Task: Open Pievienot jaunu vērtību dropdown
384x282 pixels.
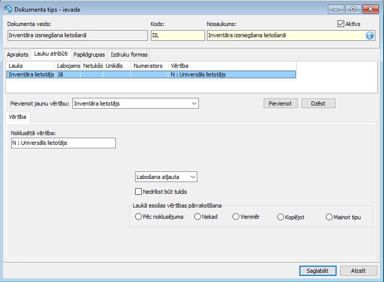Action: (x=136, y=104)
